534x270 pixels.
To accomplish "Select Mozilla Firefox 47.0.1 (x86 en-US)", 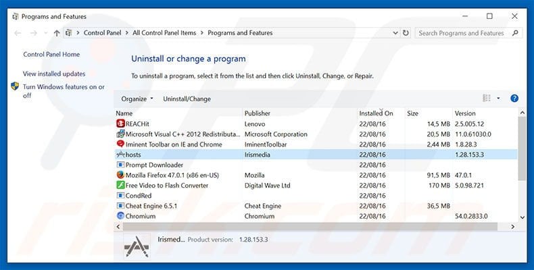I will [x=172, y=175].
